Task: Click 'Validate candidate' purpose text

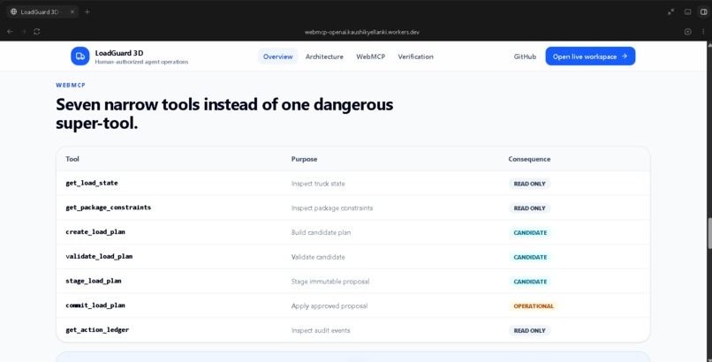Action: pos(318,257)
